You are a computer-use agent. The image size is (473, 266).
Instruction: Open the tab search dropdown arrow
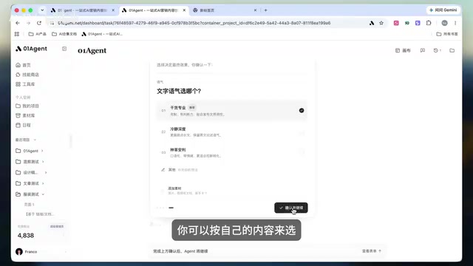tap(42, 10)
